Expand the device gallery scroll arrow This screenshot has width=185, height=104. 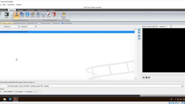12,18
